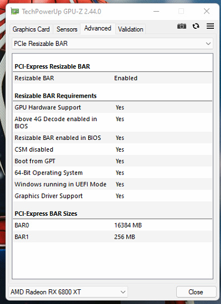Expand the PCIe Resizable BAR dropdown
The image size is (221, 304).
tap(112, 44)
